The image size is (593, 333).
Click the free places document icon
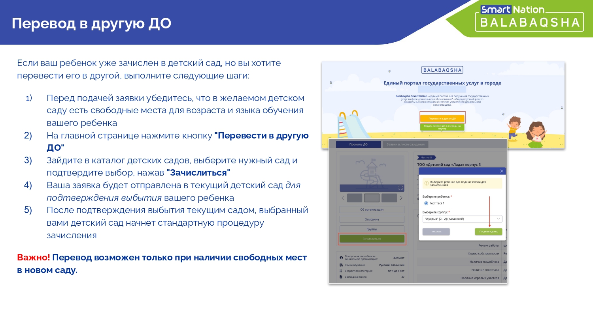(341, 277)
